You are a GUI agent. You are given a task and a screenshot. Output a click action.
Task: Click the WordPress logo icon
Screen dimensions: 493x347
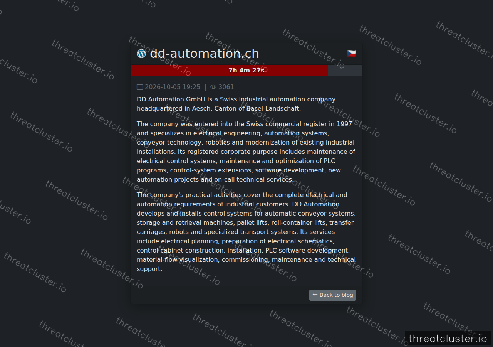pyautogui.click(x=141, y=54)
